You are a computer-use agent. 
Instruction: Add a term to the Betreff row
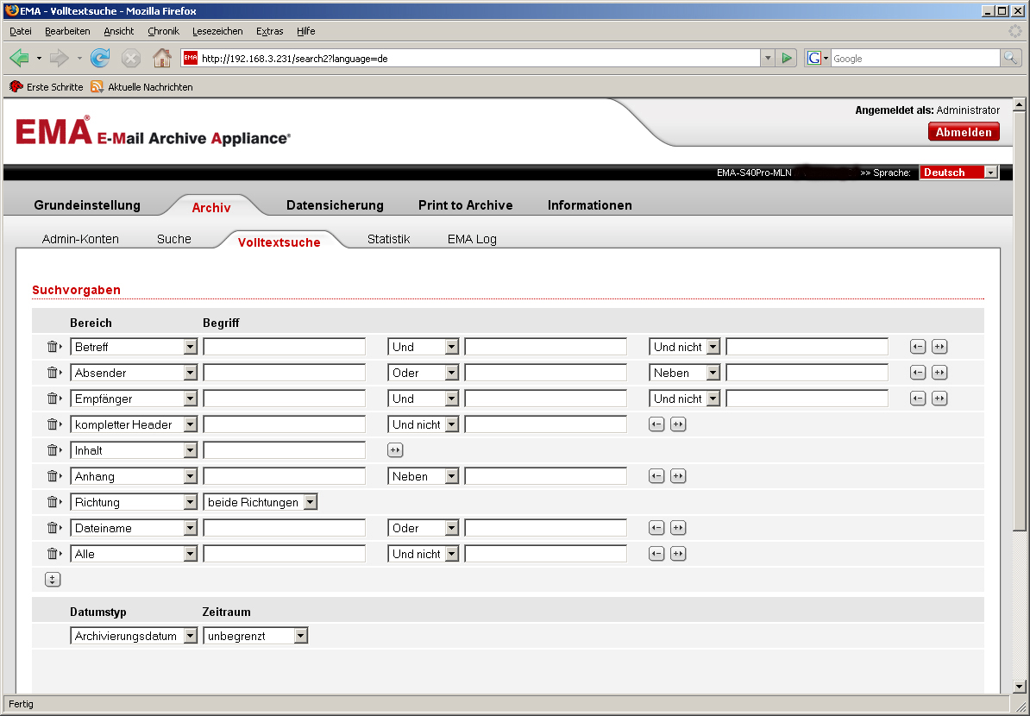939,347
